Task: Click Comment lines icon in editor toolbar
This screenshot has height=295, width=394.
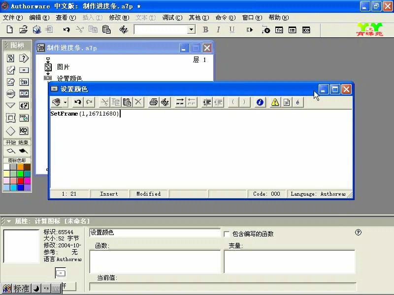Action: click(x=180, y=102)
